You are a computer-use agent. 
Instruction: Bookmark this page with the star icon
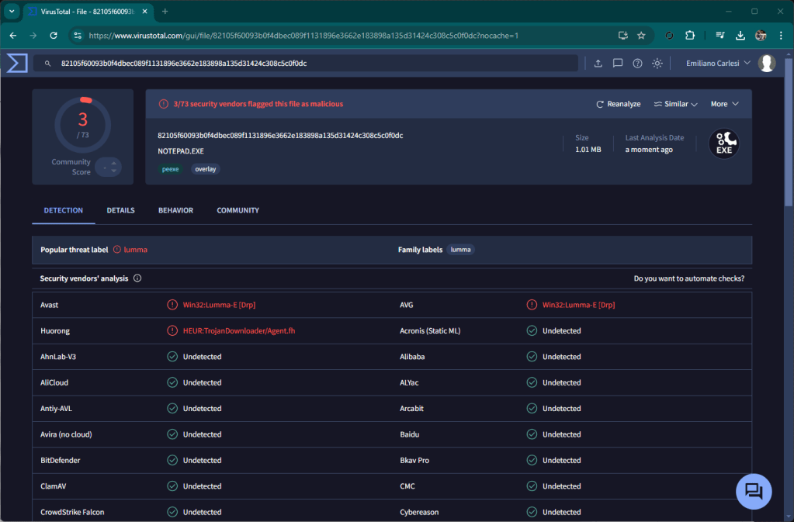641,35
